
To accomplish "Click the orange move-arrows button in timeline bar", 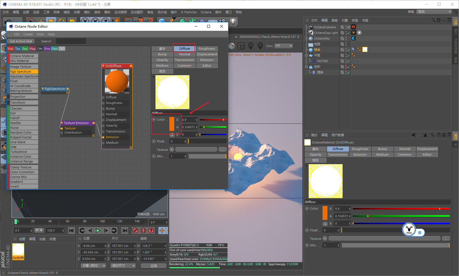I will (x=162, y=231).
